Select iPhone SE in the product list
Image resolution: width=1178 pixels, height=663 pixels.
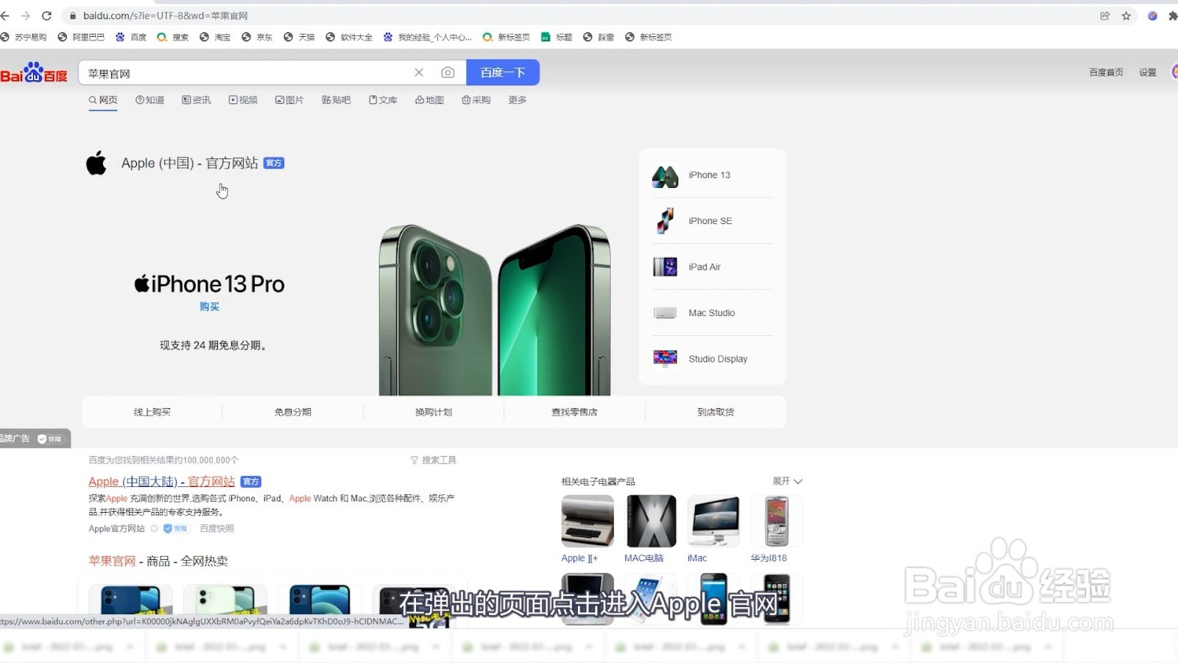(713, 221)
